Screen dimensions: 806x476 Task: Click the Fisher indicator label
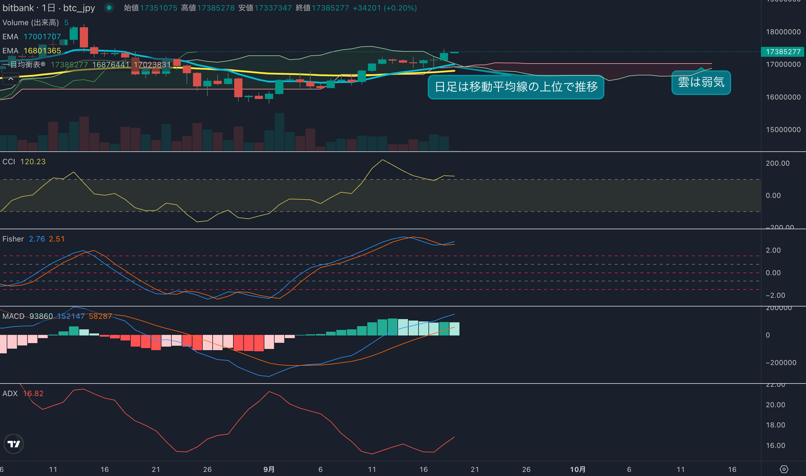(x=13, y=239)
